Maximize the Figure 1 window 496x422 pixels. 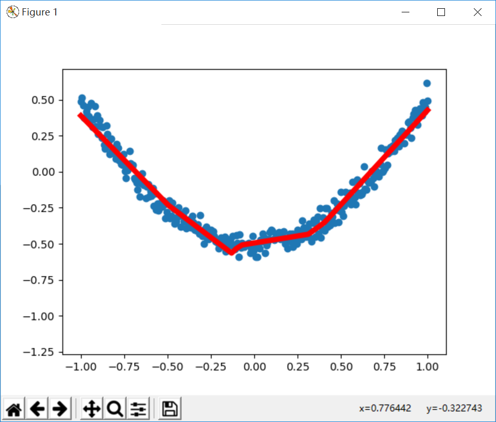tap(441, 12)
